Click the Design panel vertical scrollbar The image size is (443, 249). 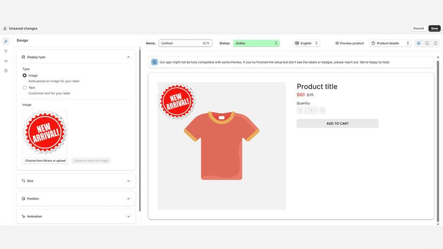[x=140, y=130]
